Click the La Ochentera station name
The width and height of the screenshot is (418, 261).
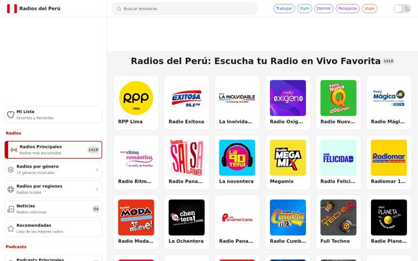tap(186, 241)
